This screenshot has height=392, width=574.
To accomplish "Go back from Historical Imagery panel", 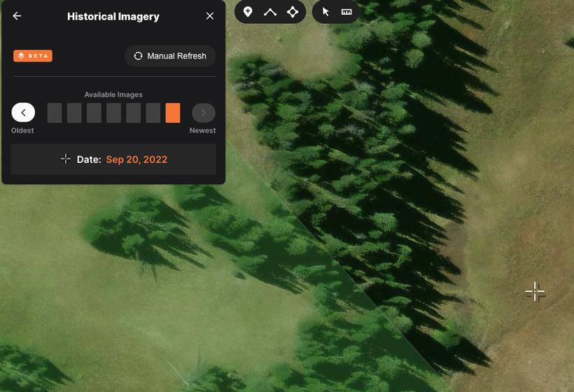I will 17,16.
